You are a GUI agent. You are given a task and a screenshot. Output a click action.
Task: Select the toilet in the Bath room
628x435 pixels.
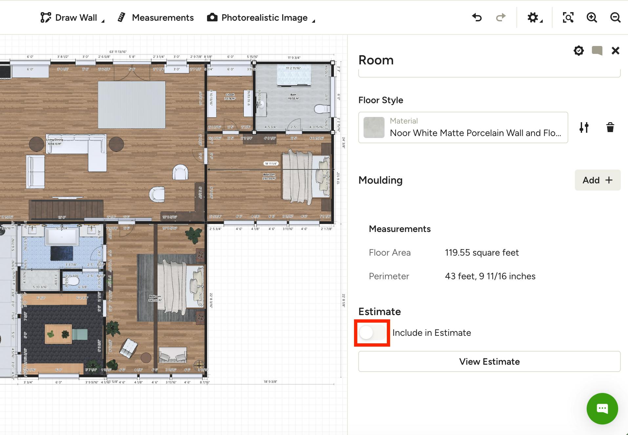point(322,108)
